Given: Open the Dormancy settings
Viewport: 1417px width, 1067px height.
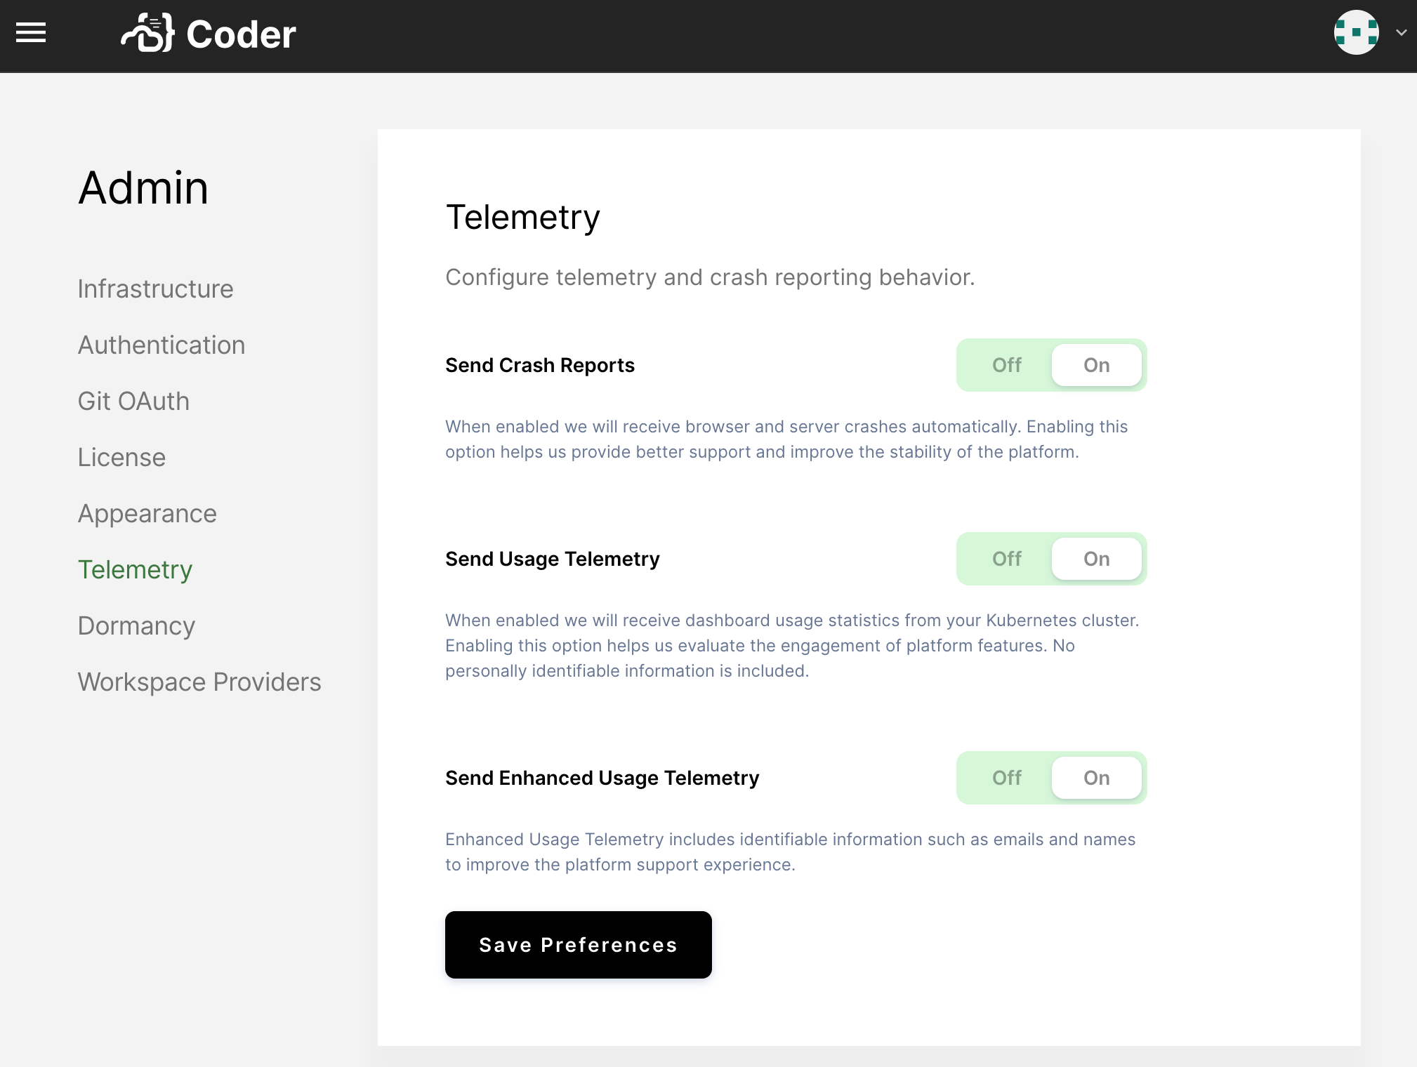Looking at the screenshot, I should (x=137, y=625).
